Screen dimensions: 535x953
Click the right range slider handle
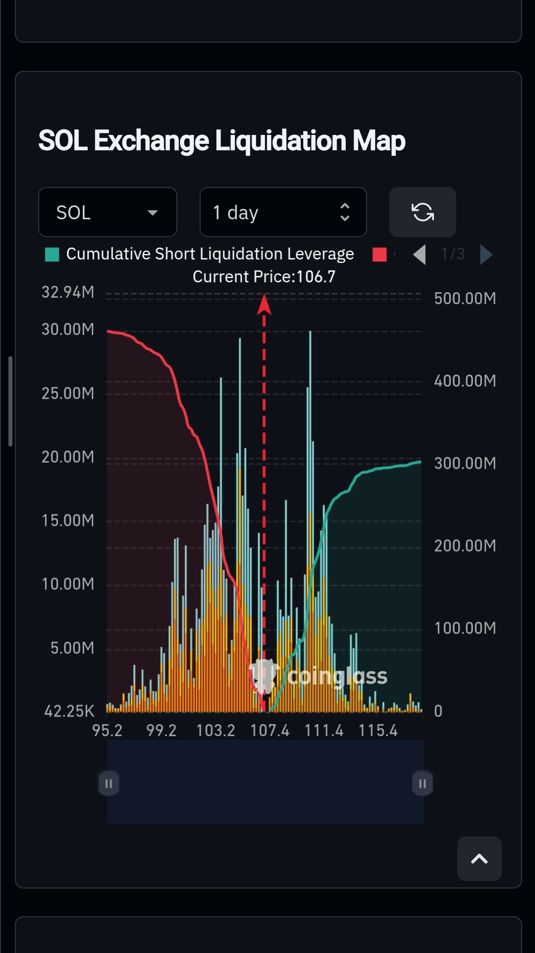[423, 783]
